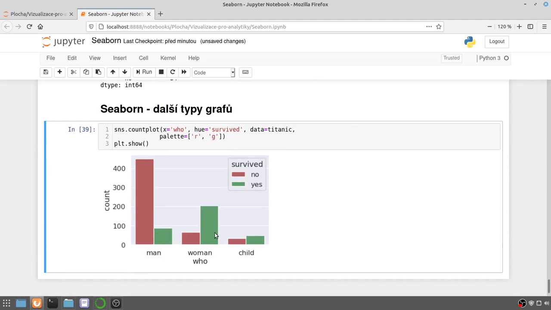This screenshot has width=551, height=310.
Task: Open the Kernel menu
Action: pyautogui.click(x=168, y=58)
